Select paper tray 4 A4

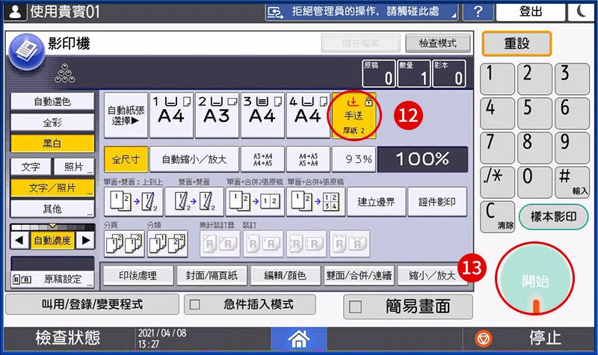tap(308, 115)
